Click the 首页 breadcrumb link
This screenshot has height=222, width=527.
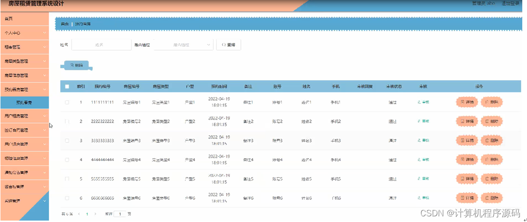[x=65, y=24]
